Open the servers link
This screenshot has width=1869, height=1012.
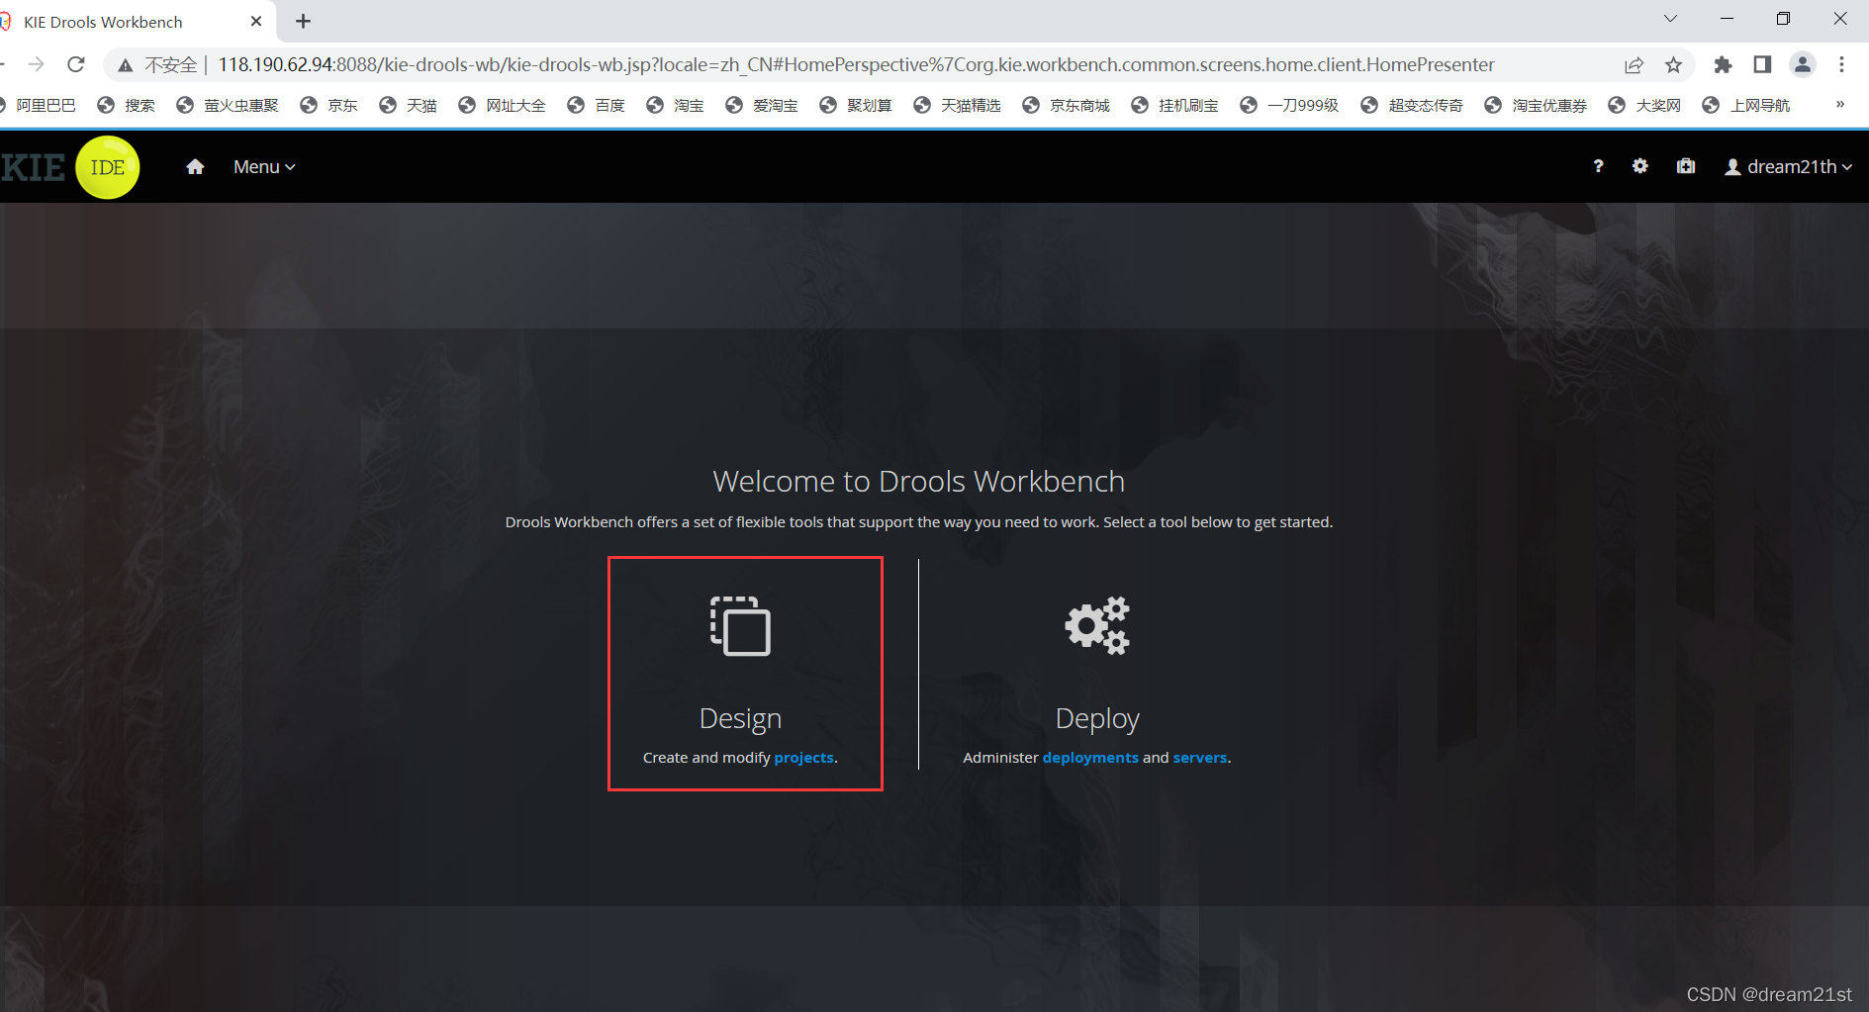[x=1199, y=757]
